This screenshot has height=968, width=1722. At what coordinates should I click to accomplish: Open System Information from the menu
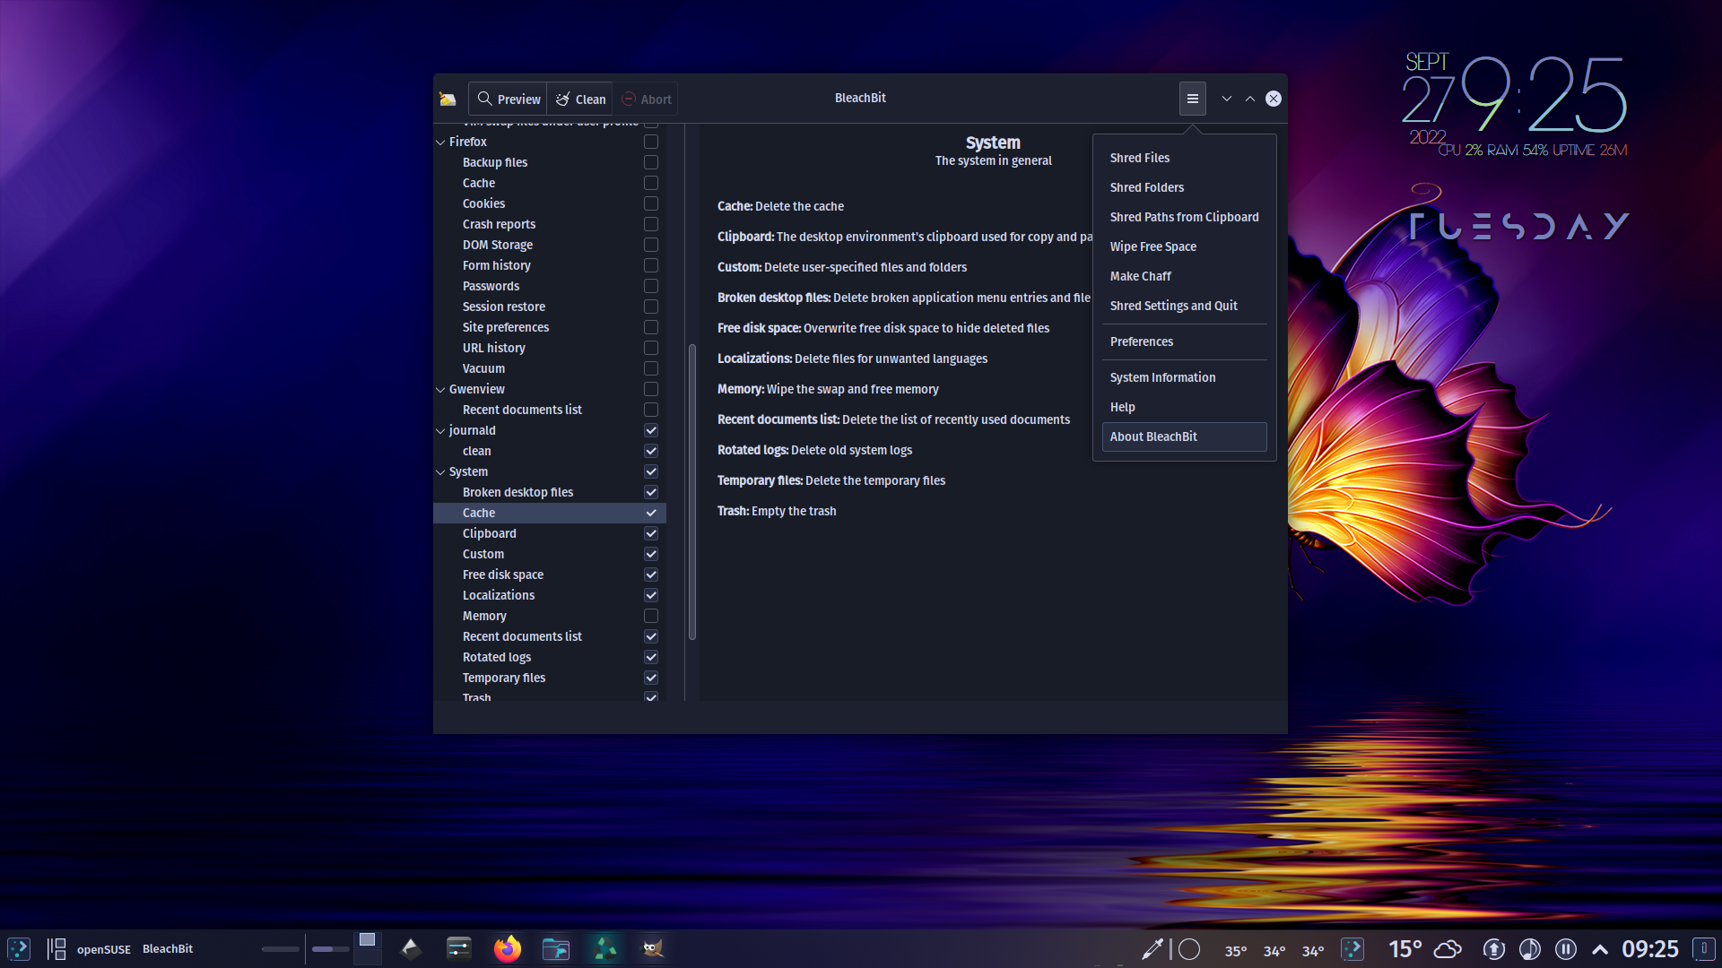pyautogui.click(x=1184, y=377)
